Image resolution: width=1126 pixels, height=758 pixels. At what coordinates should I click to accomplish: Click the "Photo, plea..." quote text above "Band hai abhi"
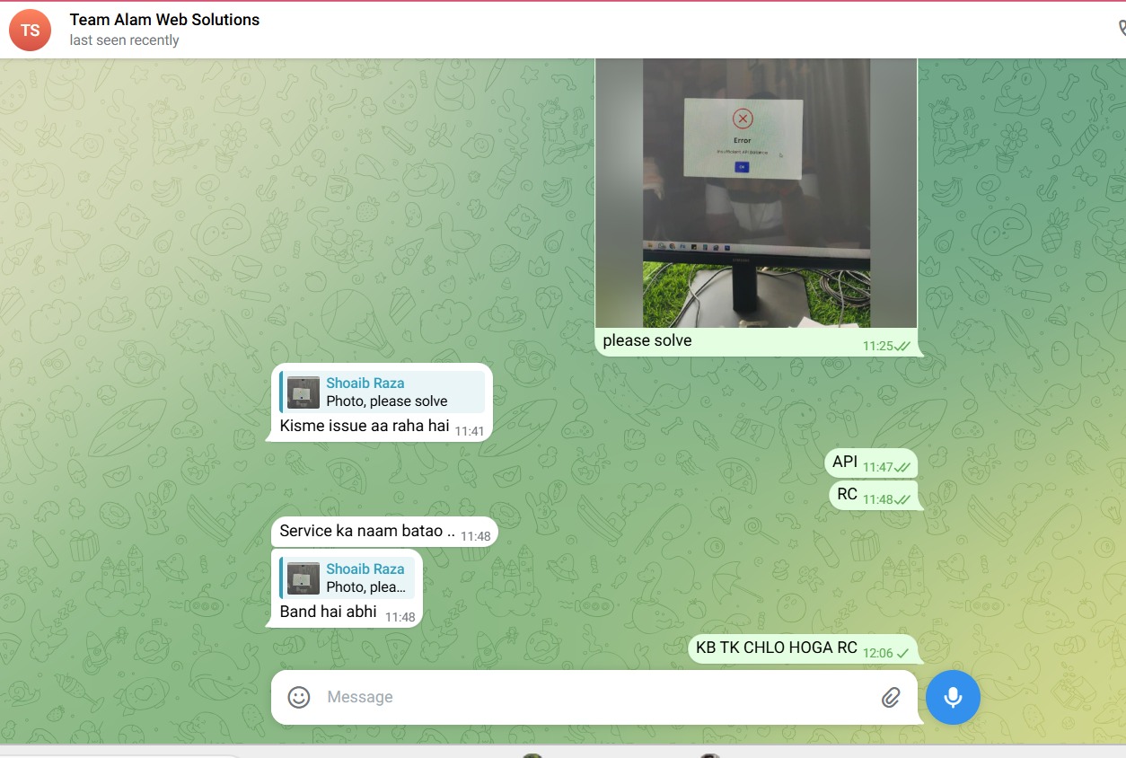pos(365,587)
